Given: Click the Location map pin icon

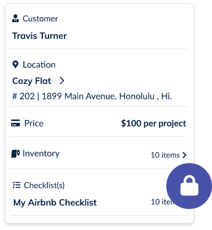Looking at the screenshot, I should pyautogui.click(x=15, y=65).
